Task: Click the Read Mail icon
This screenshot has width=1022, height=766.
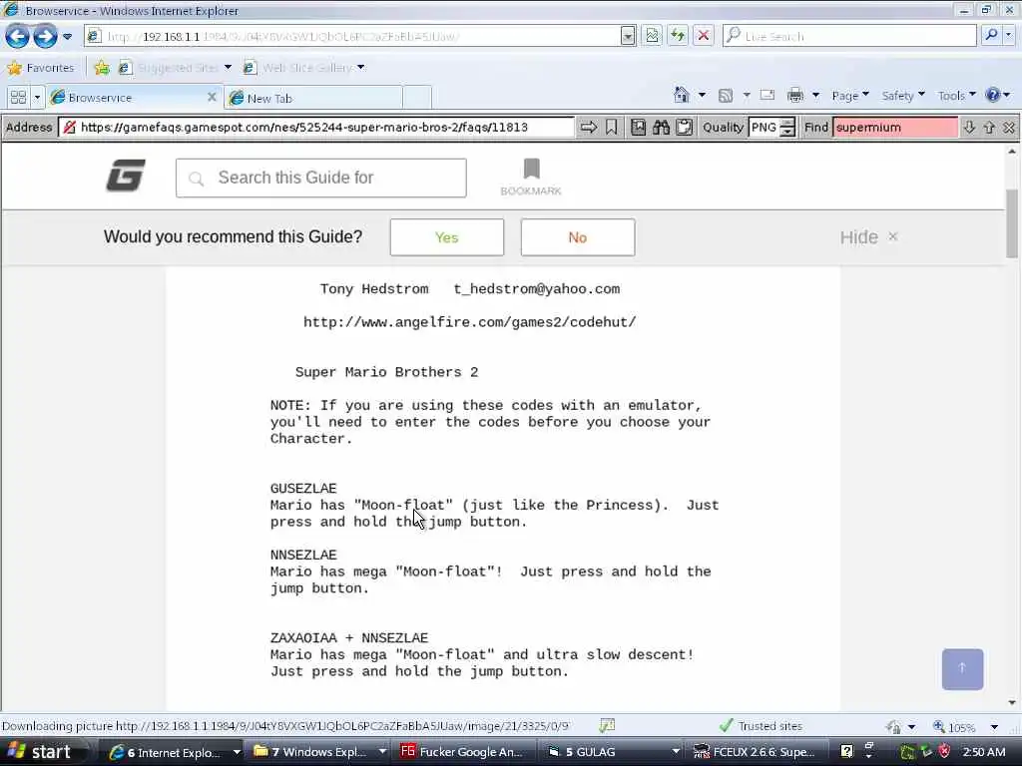Action: tap(767, 95)
